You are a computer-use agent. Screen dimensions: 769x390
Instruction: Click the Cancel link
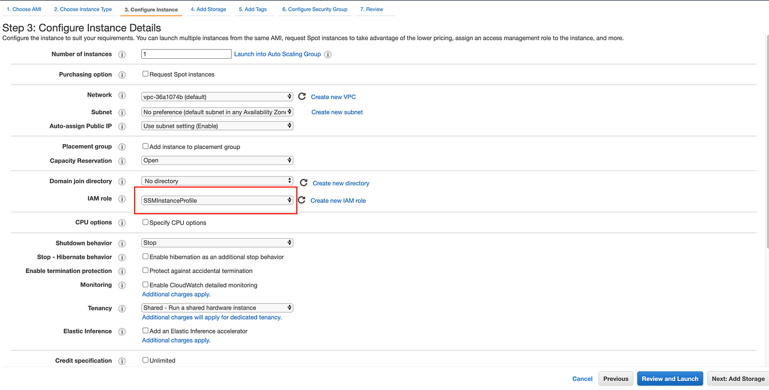[582, 379]
